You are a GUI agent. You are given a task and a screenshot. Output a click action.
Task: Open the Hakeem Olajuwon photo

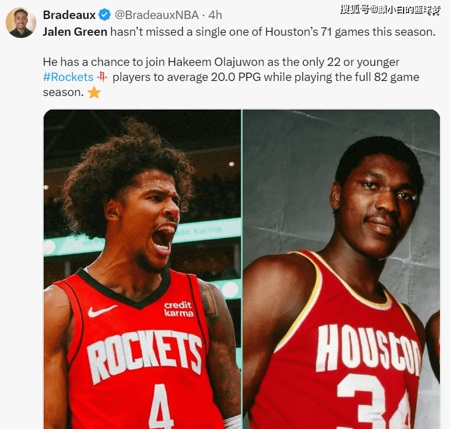pyautogui.click(x=342, y=269)
